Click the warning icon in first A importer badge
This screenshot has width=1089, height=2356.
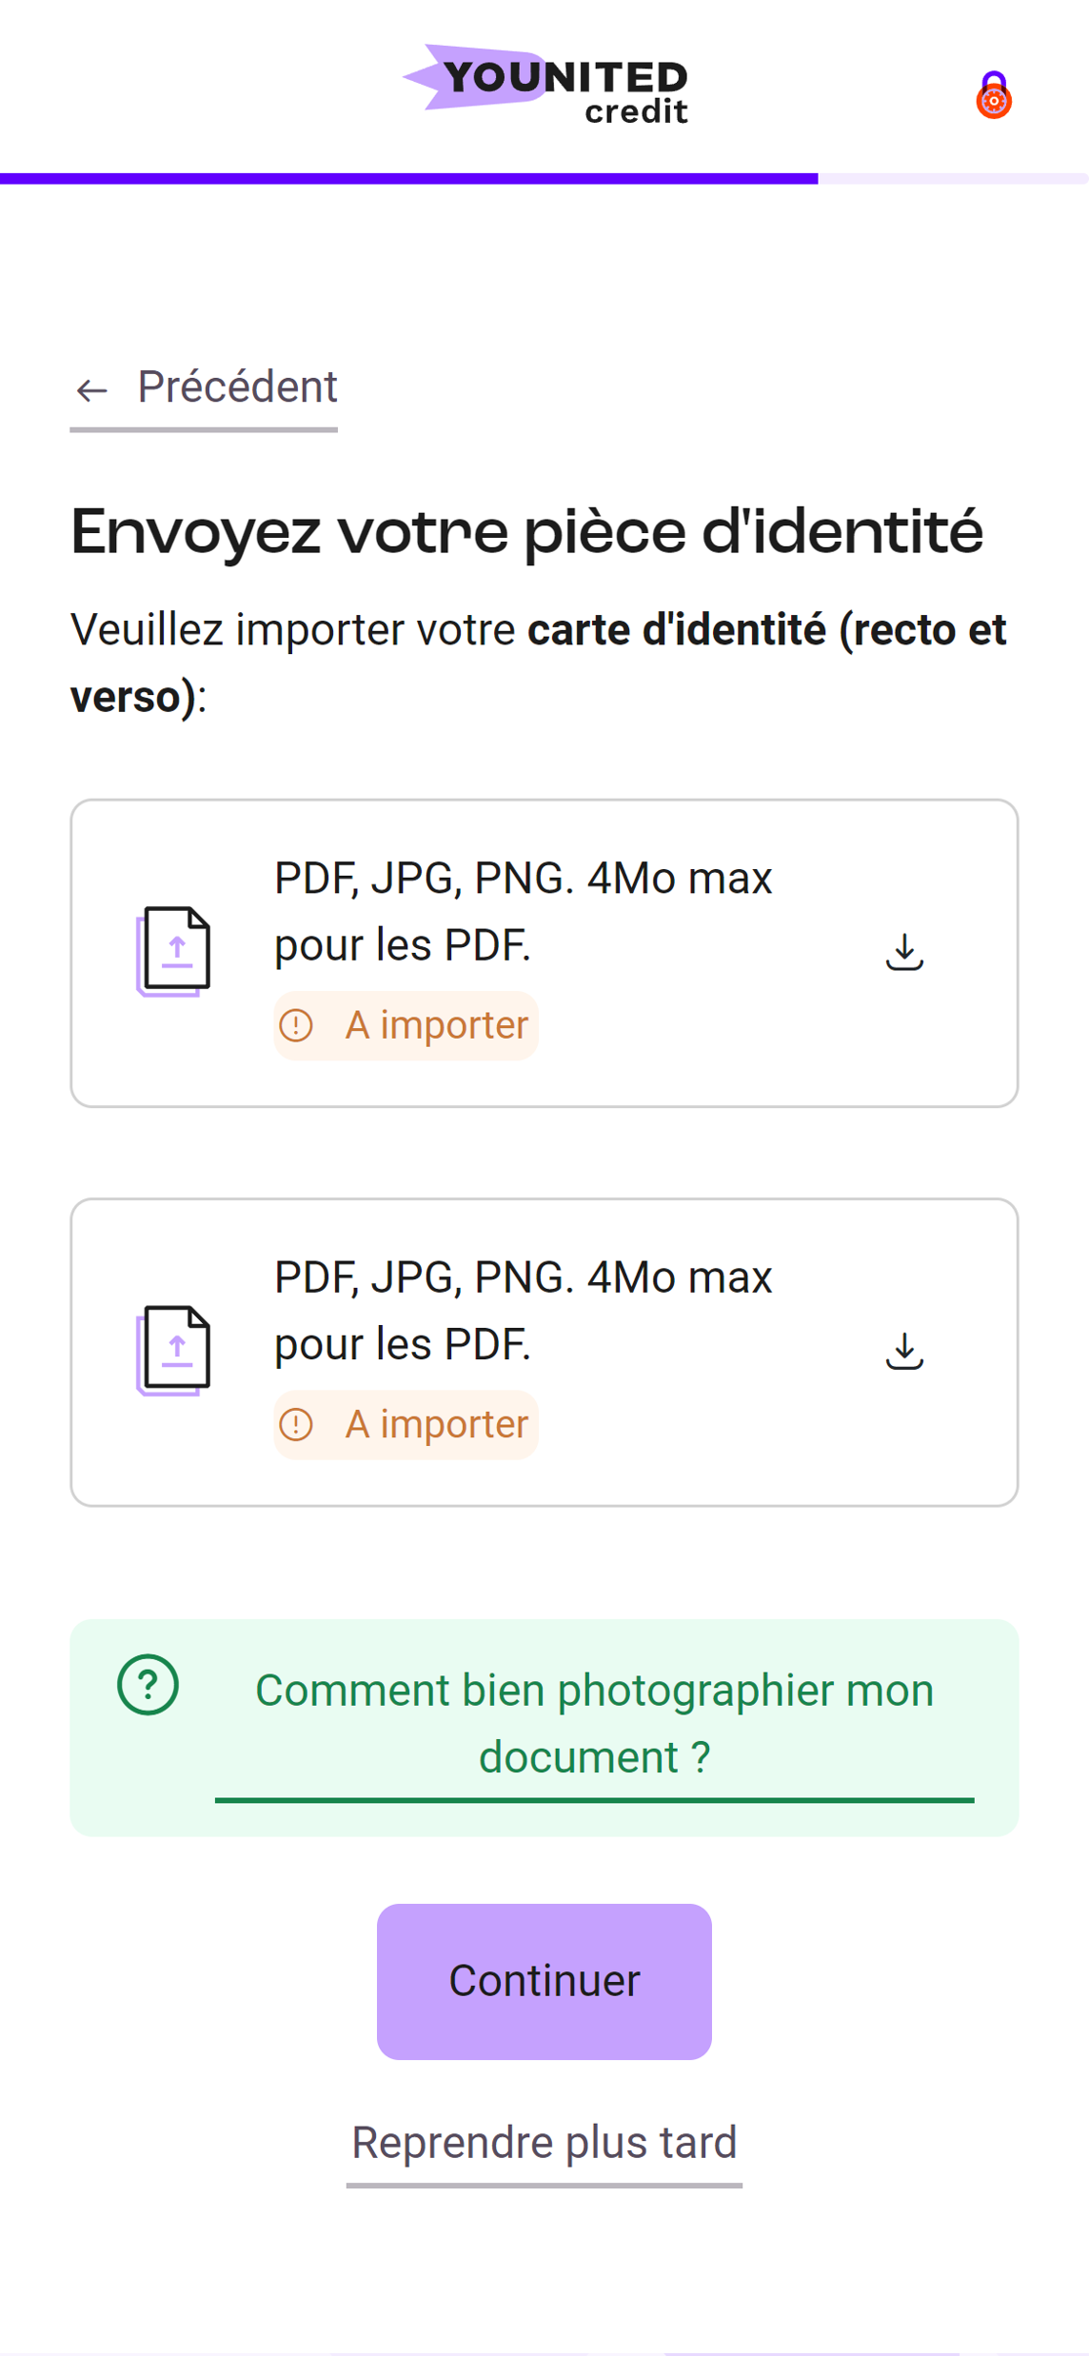[296, 1025]
